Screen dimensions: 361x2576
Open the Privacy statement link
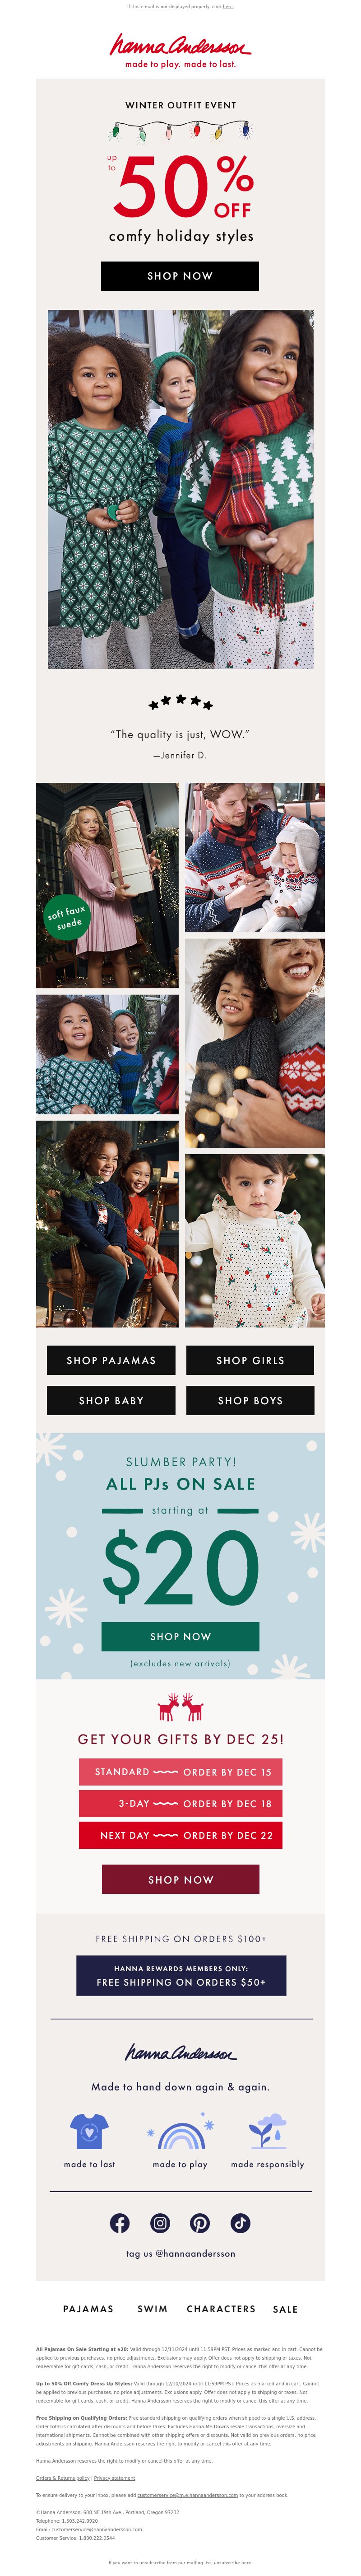pyautogui.click(x=114, y=2477)
